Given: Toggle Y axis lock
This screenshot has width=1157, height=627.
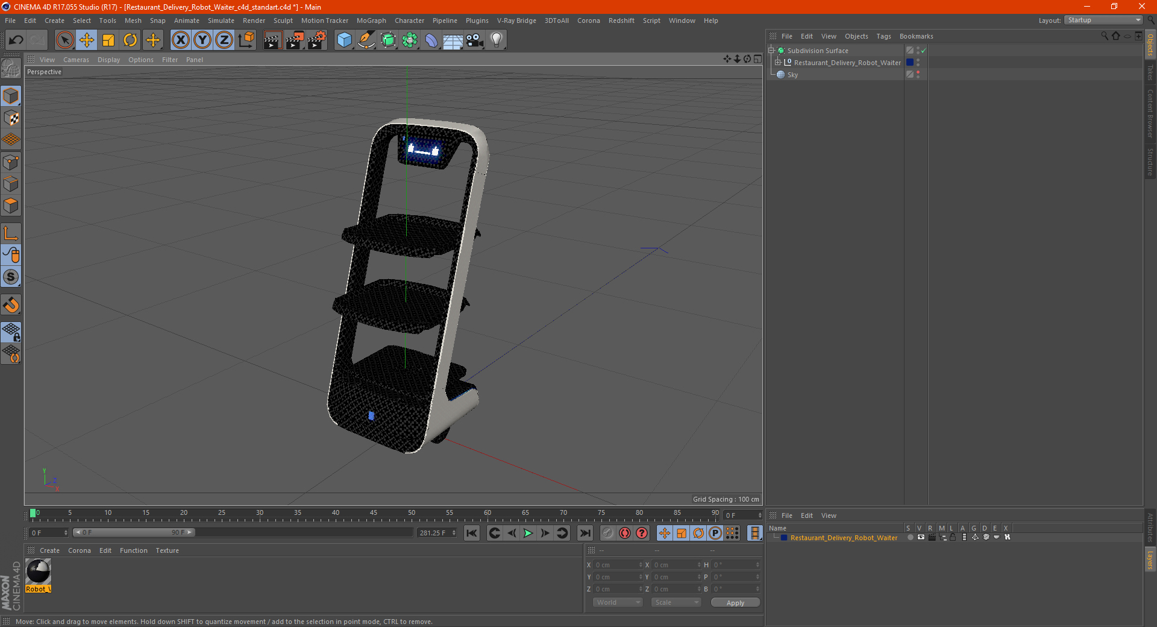Looking at the screenshot, I should [x=202, y=40].
